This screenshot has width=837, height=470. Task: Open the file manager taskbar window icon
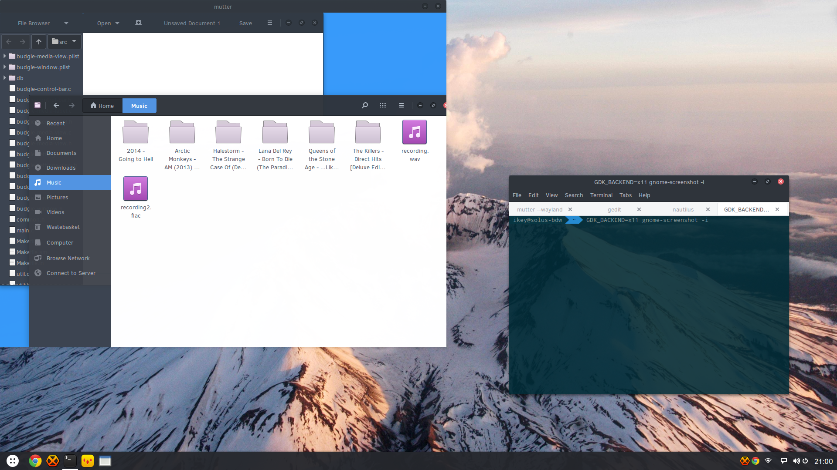point(105,461)
